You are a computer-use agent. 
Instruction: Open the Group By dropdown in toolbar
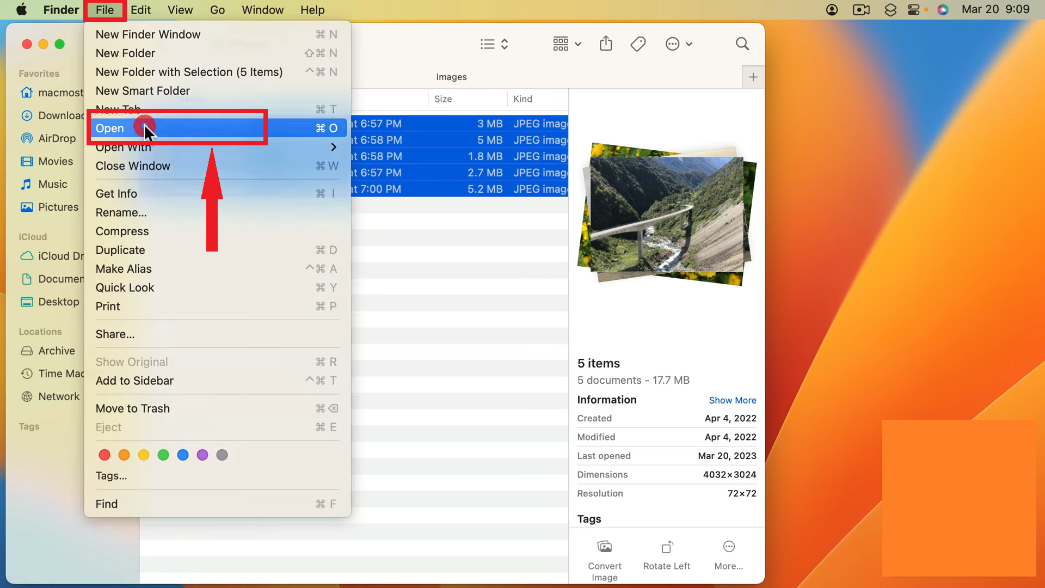click(x=567, y=44)
